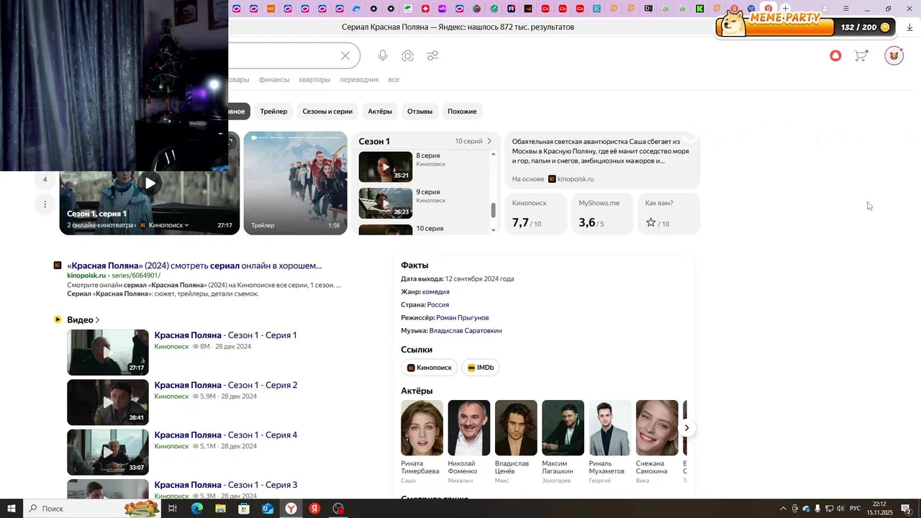
Task: Open the 8 серия episode thumbnail
Action: tap(386, 167)
